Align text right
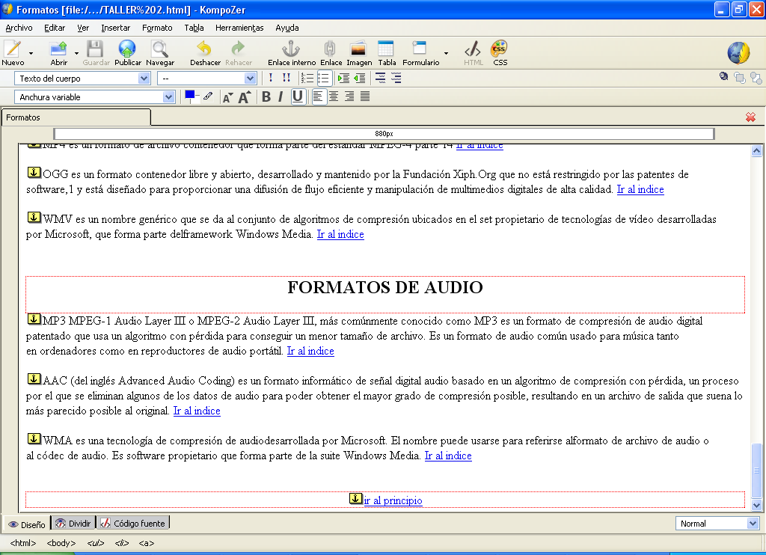766x555 pixels. (x=349, y=96)
